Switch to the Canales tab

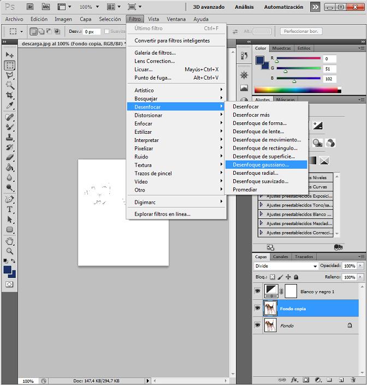pos(280,257)
